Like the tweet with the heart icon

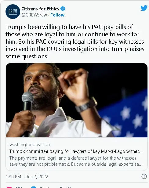(x=9, y=187)
